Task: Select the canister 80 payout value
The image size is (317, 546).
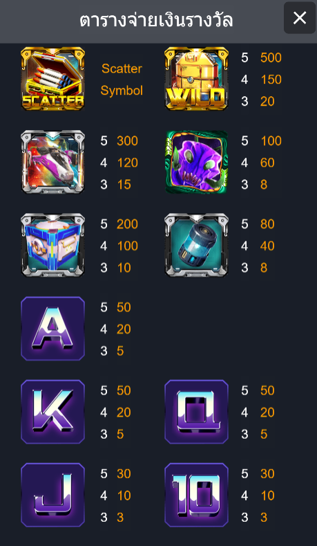Action: [267, 224]
